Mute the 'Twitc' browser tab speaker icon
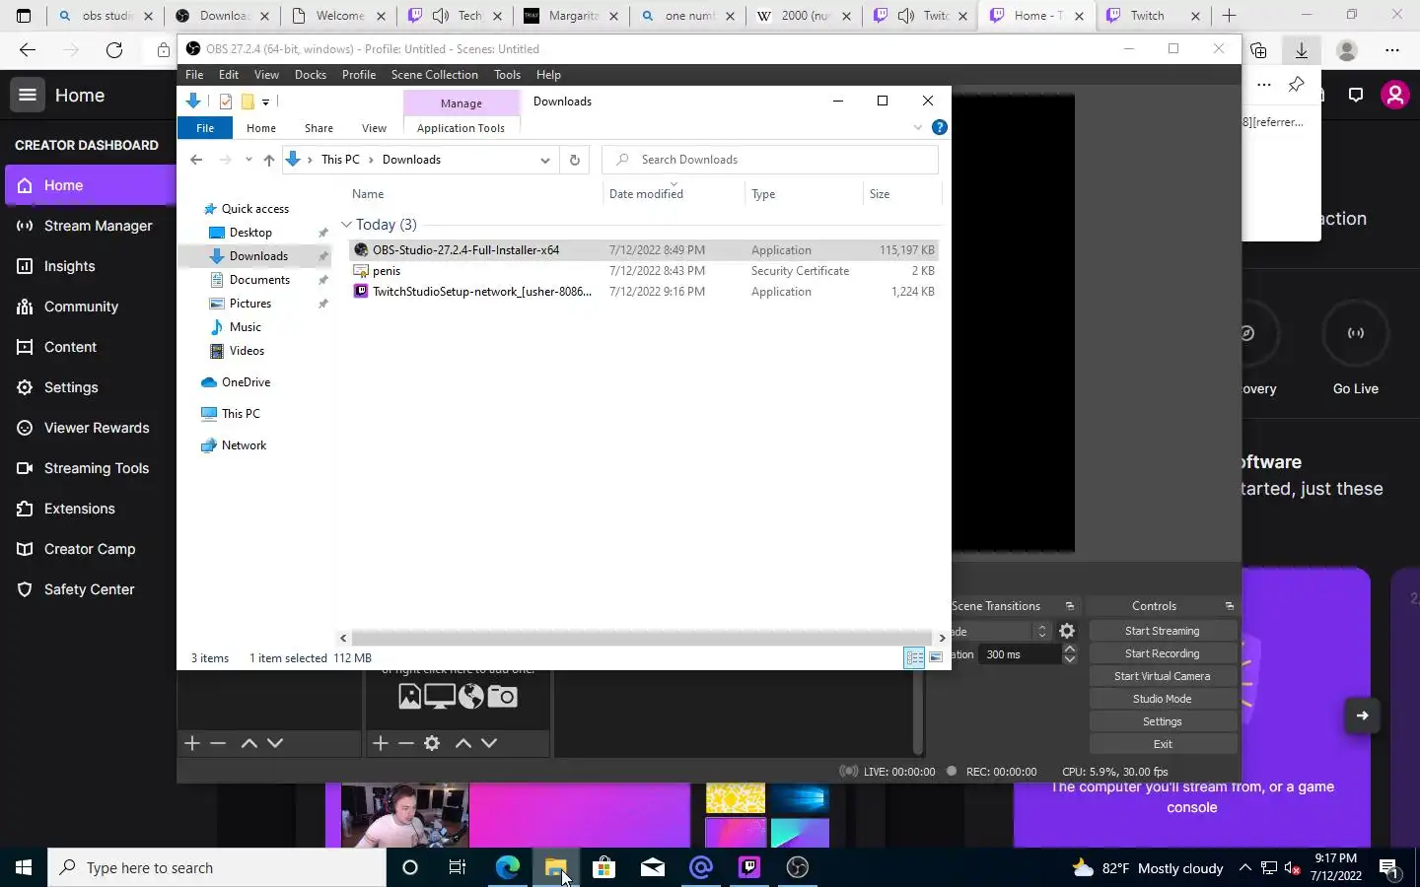This screenshot has width=1420, height=887. (906, 16)
